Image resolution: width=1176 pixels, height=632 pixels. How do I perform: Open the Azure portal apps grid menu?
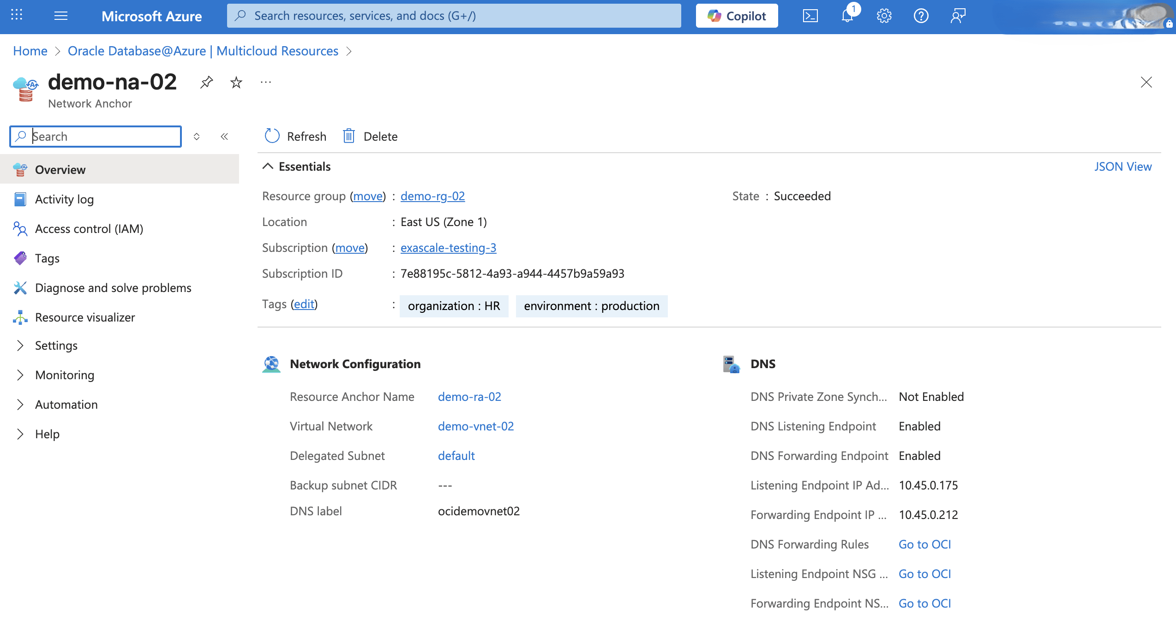click(17, 15)
